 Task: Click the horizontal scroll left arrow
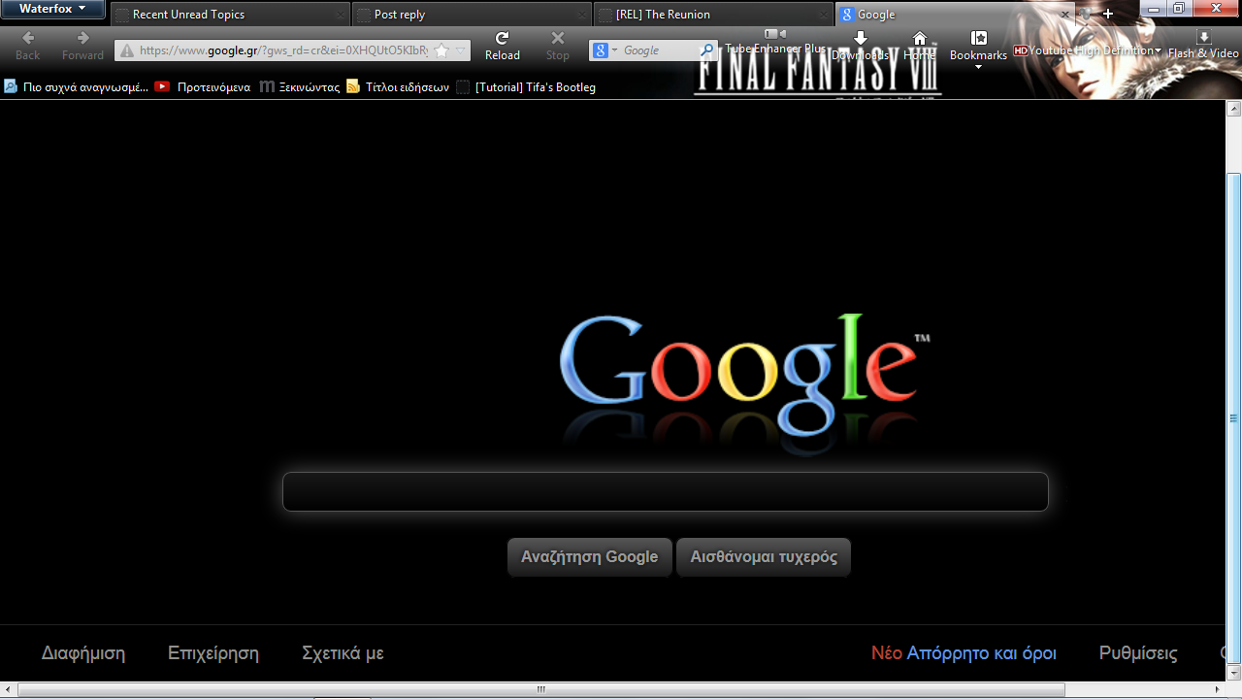pyautogui.click(x=8, y=690)
